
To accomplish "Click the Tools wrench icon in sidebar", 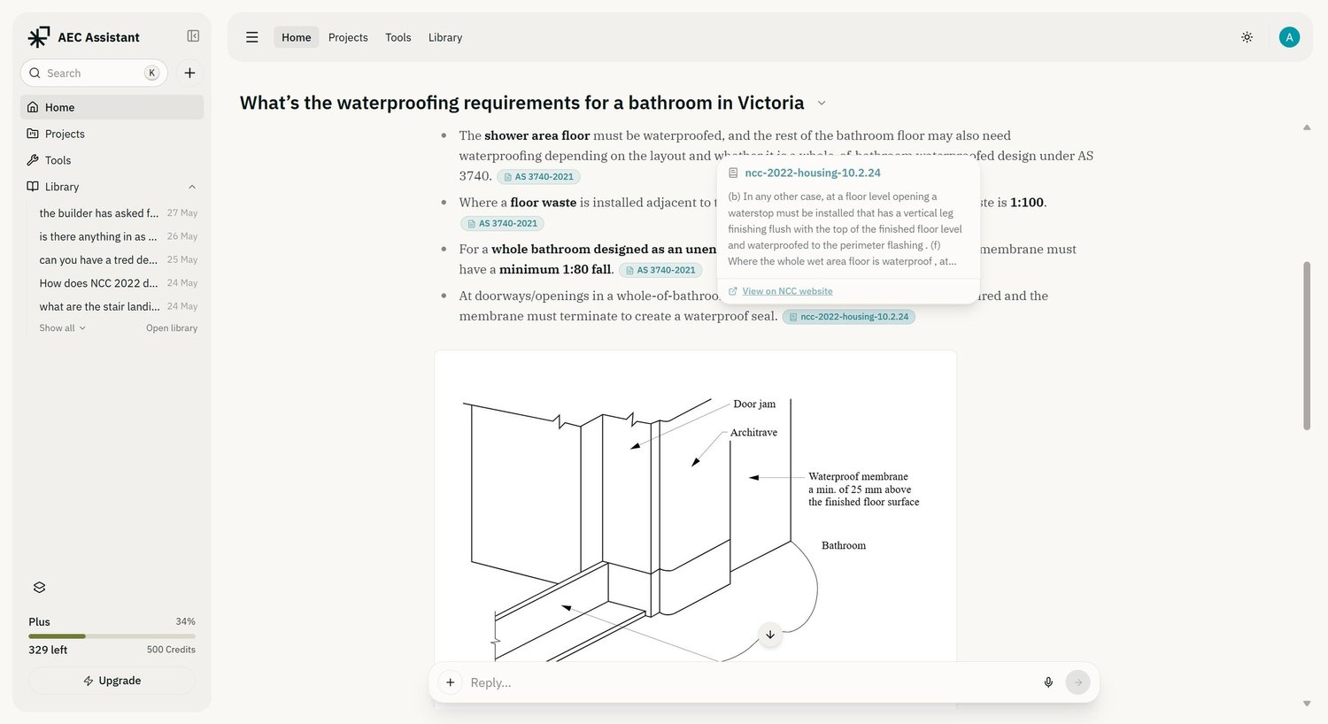I will tap(33, 160).
